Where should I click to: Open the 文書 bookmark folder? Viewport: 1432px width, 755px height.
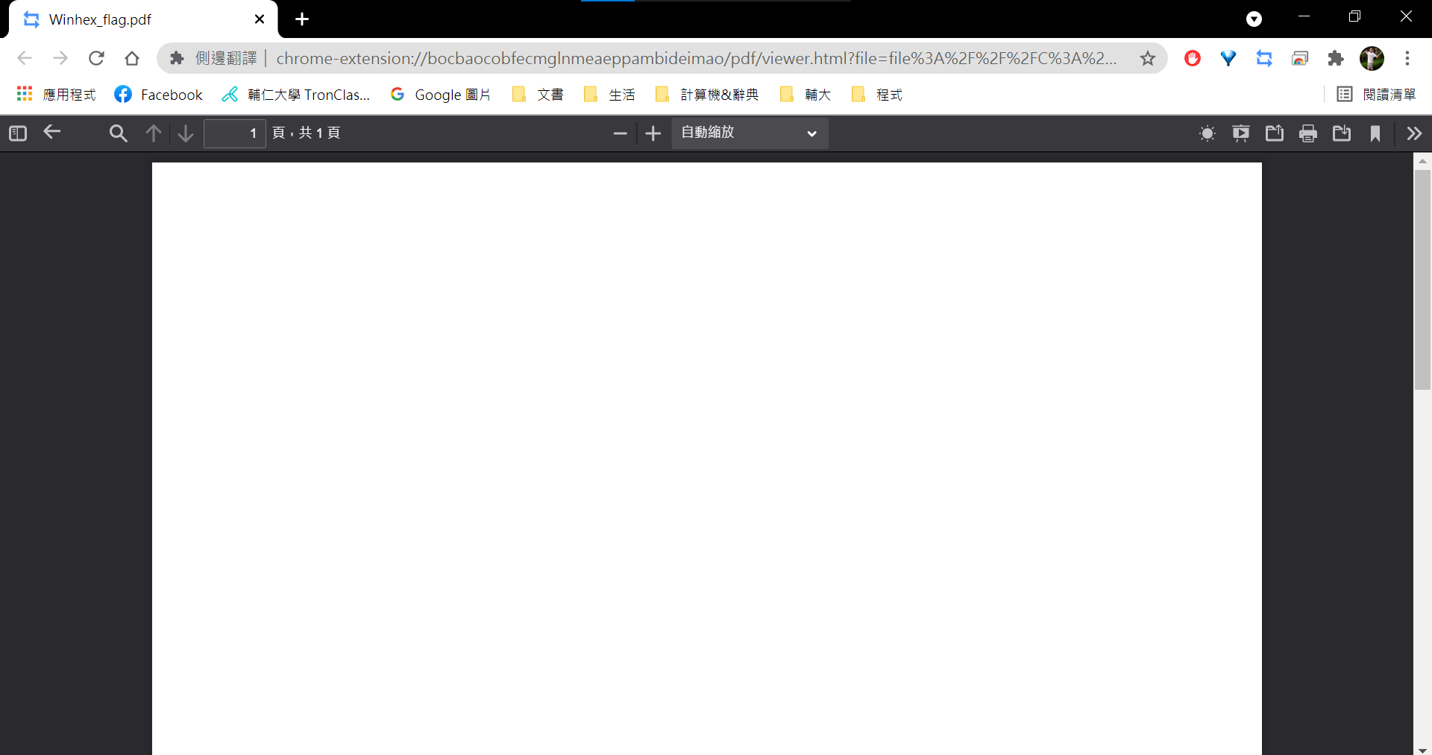click(538, 95)
